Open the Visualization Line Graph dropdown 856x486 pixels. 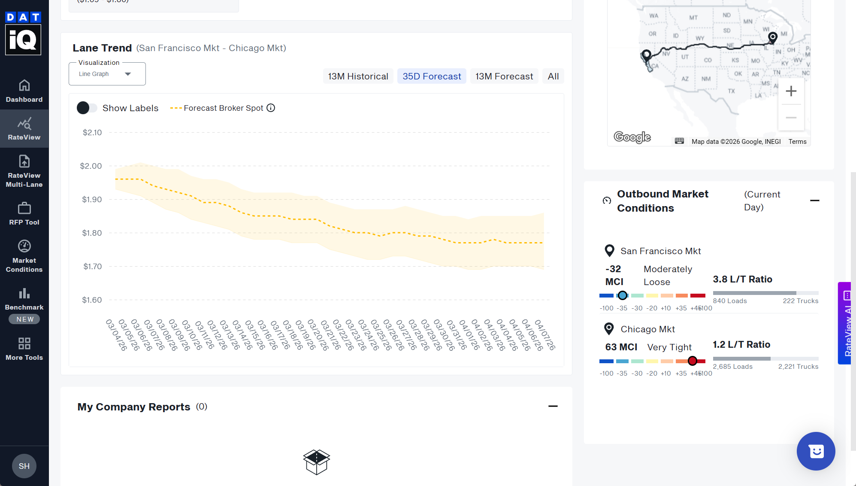pyautogui.click(x=107, y=74)
